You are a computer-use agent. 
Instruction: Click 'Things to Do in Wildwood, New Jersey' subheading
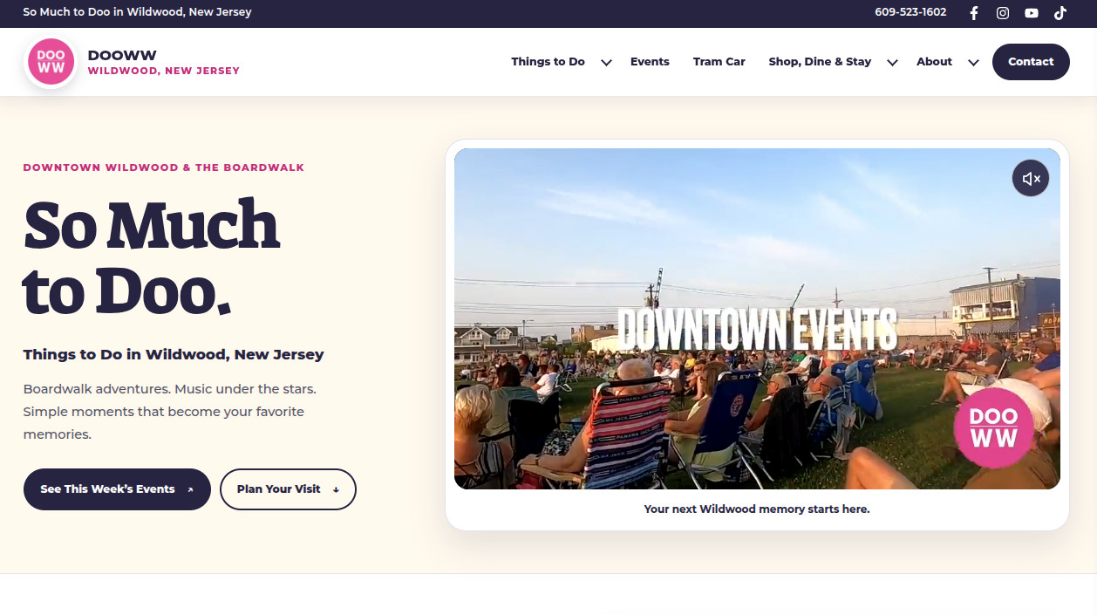174,354
